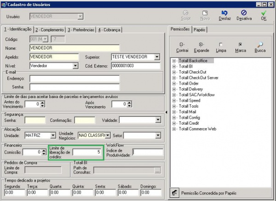This screenshot has width=276, height=201.
Task: Click the Desfaz undo icon
Action: (224, 13)
